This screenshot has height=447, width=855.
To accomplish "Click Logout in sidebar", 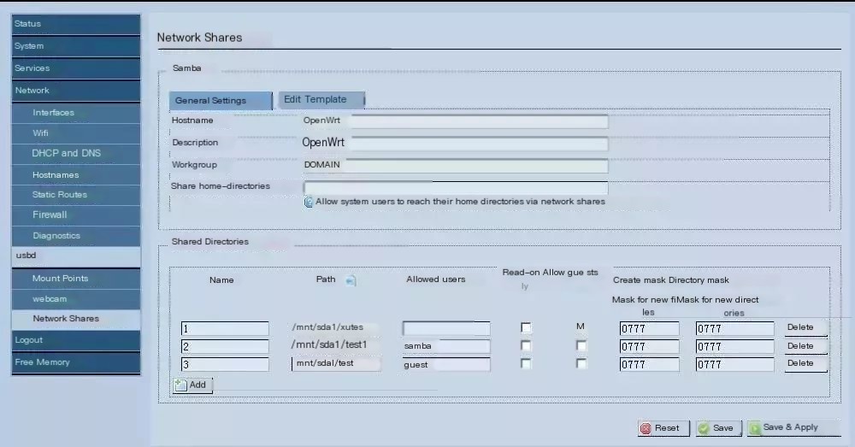I will coord(76,340).
